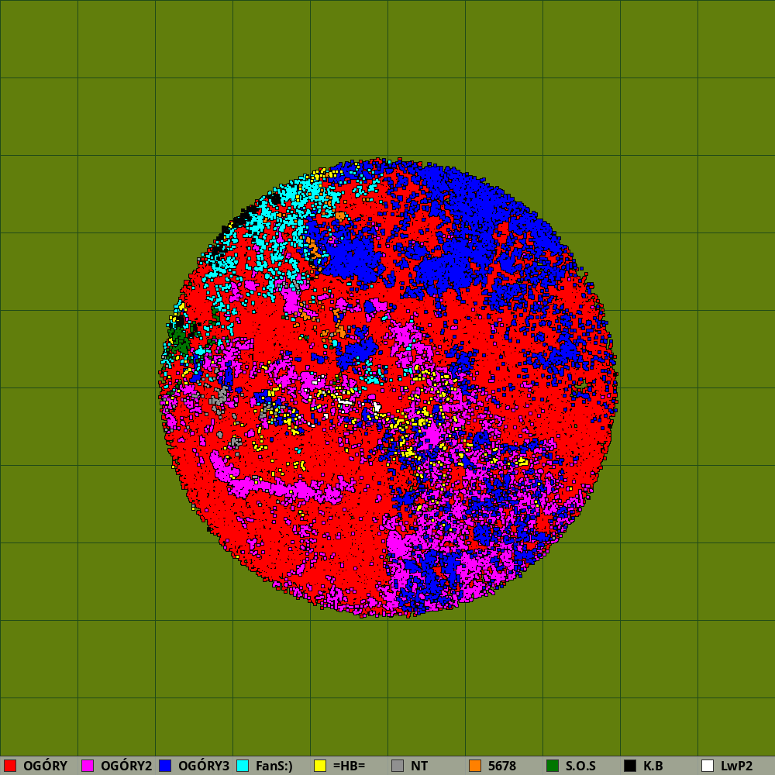Click the yellow =HB= legend swatch

point(320,766)
